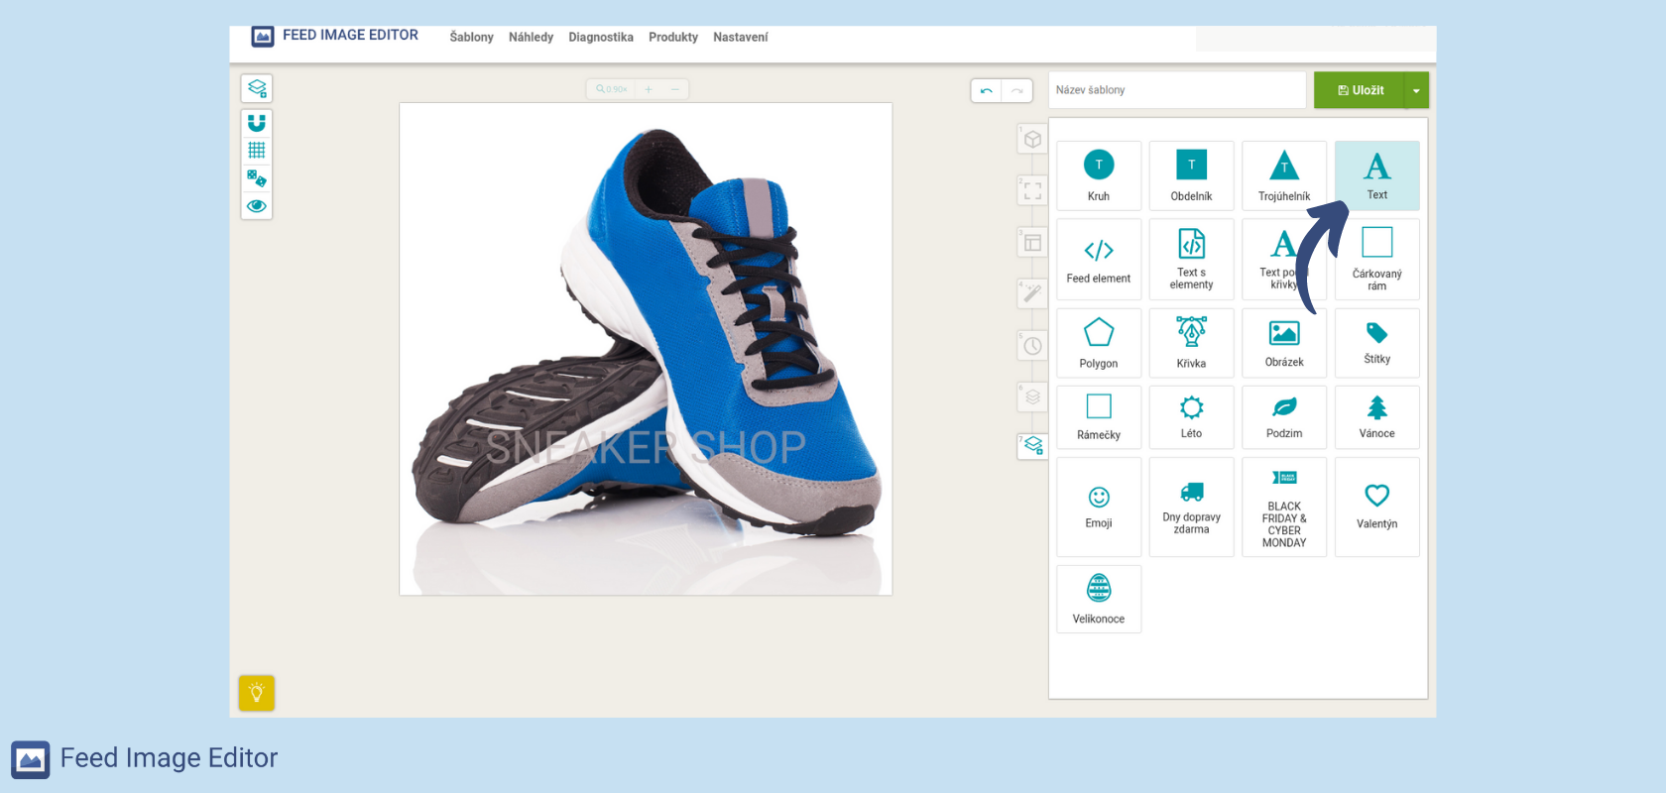Viewport: 1666px width, 793px height.
Task: Add a Polygon shape
Action: click(x=1099, y=343)
